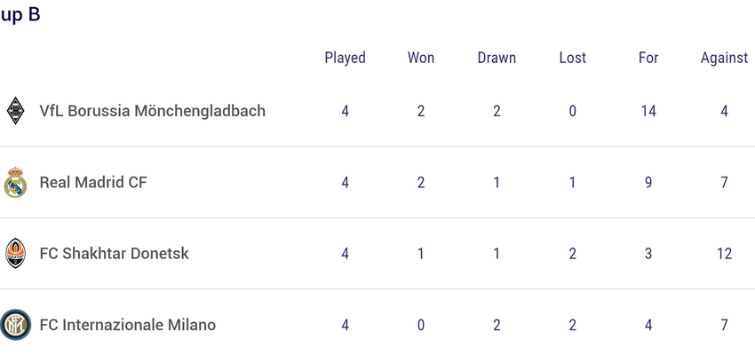Open VfL Borussia Mönchengladbach team link
This screenshot has height=355, width=755.
click(152, 111)
